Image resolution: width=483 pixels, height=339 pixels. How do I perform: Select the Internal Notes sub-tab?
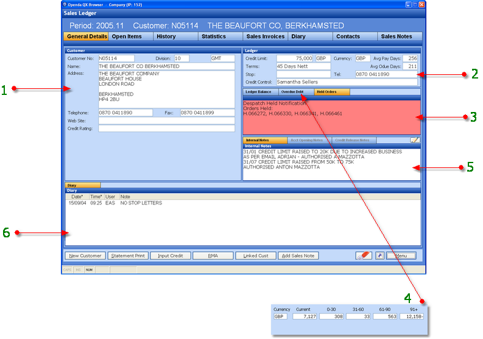coord(265,140)
